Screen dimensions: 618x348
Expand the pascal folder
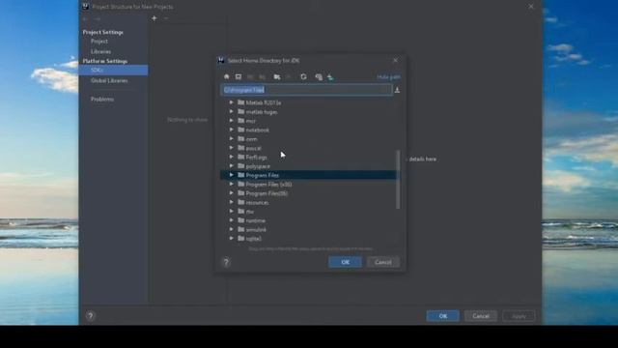click(232, 148)
